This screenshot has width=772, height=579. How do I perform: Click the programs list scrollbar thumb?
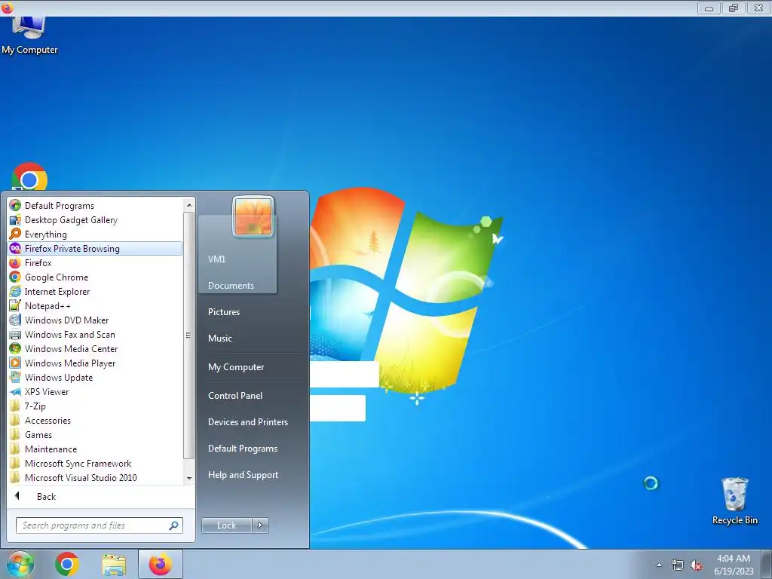point(189,335)
